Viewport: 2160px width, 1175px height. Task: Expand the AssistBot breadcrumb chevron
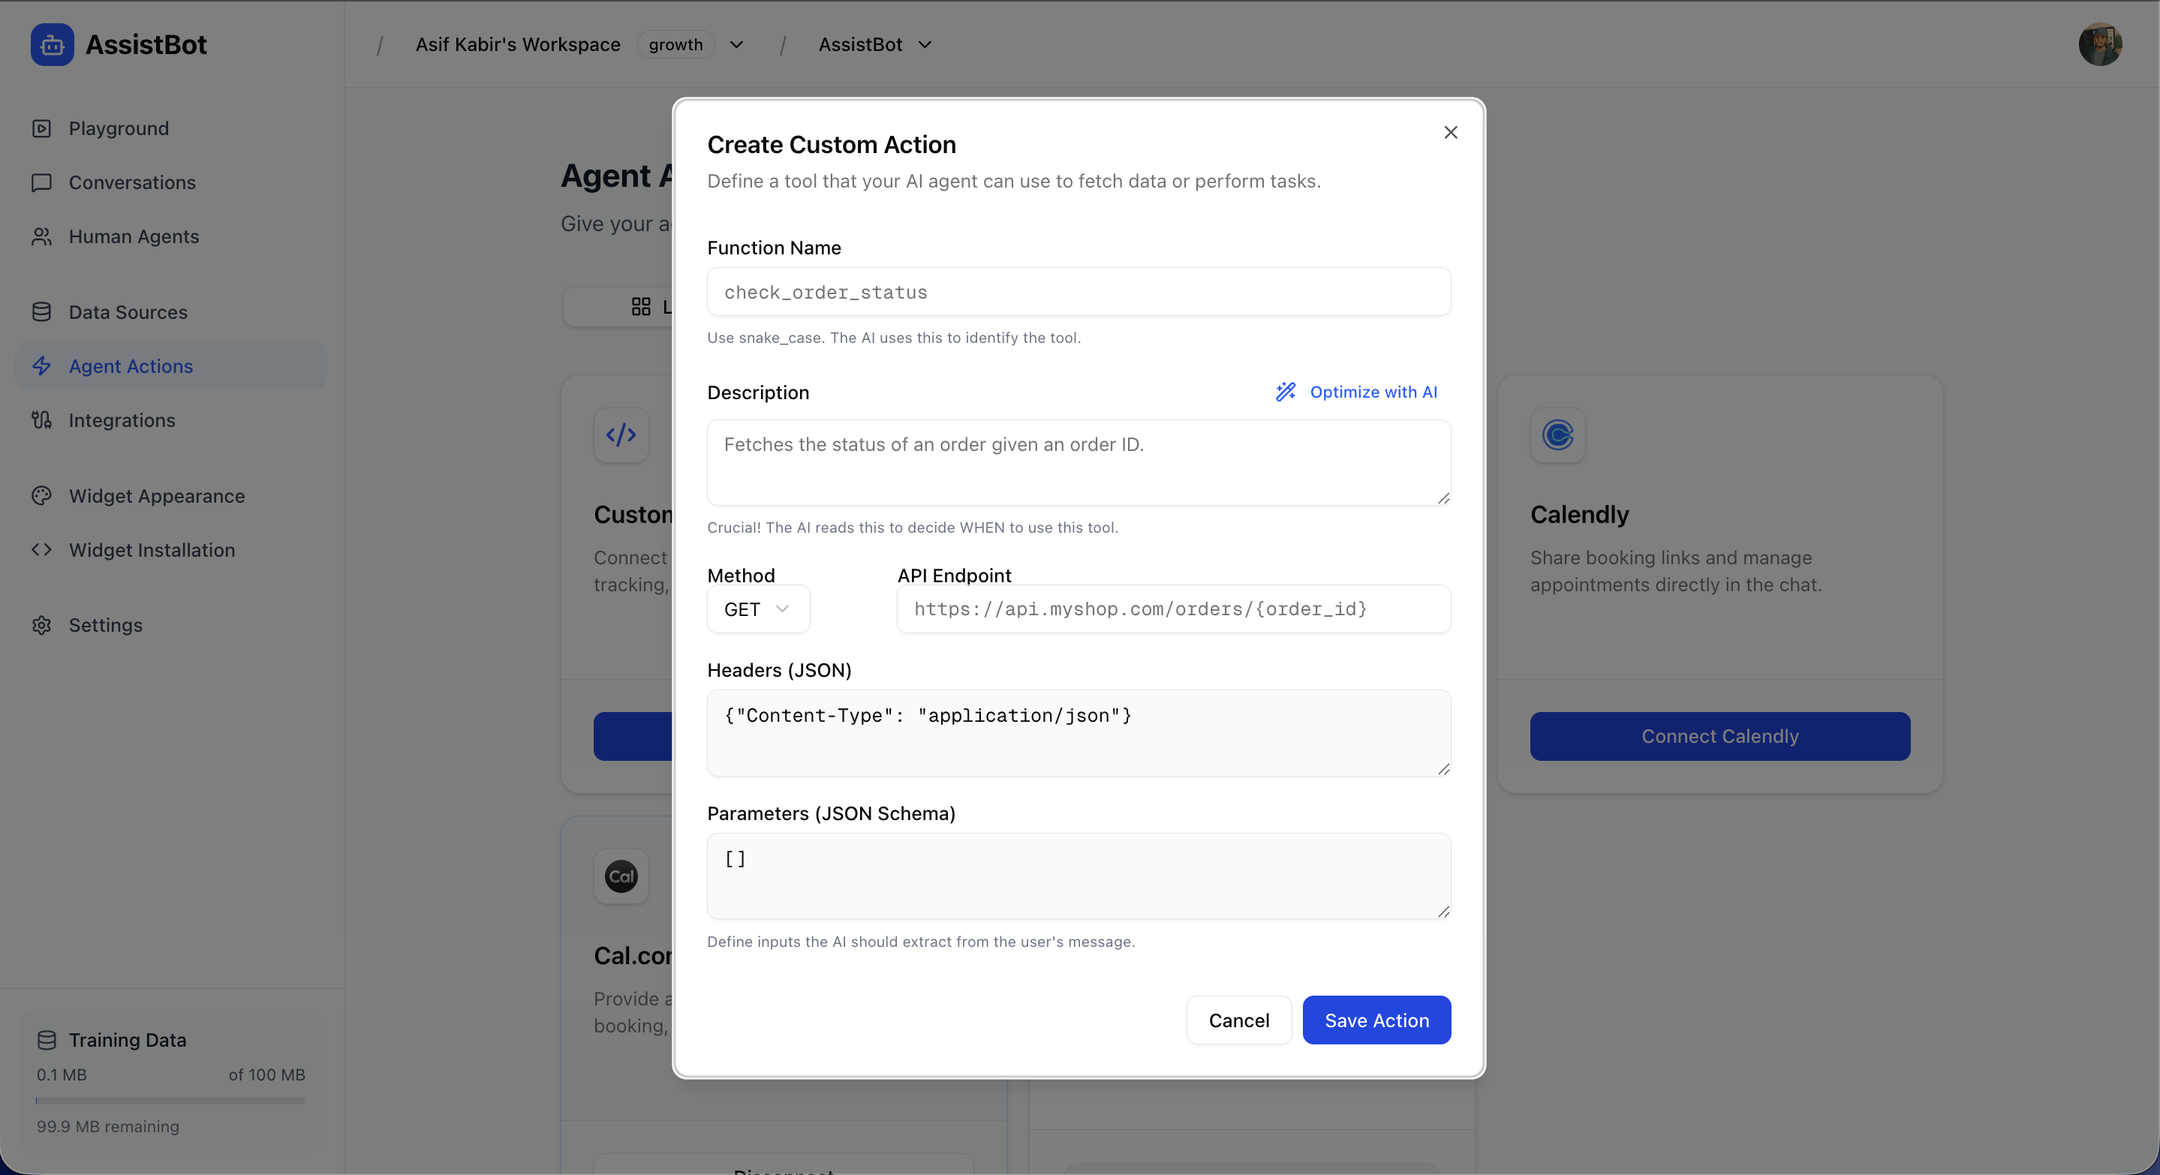[925, 44]
